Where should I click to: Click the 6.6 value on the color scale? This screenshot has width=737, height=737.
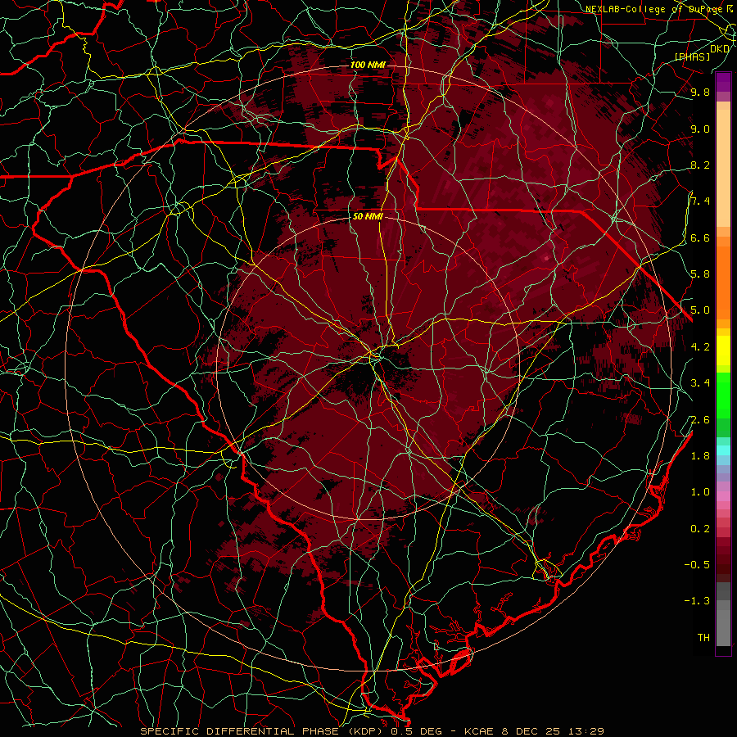(x=700, y=237)
